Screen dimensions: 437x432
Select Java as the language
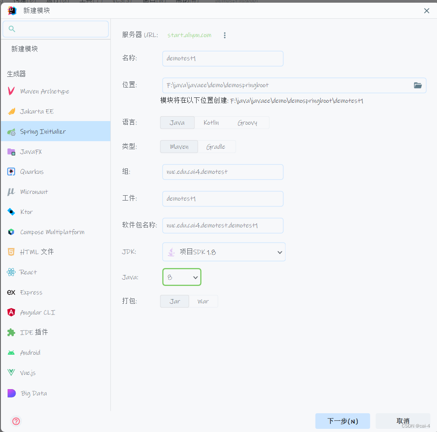pos(177,123)
